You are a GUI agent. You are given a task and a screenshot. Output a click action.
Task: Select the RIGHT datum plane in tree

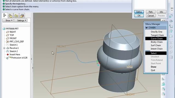(13, 32)
